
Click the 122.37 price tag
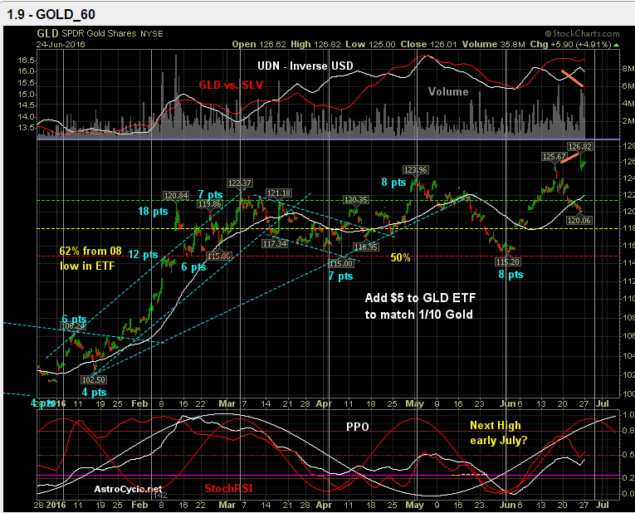(240, 183)
